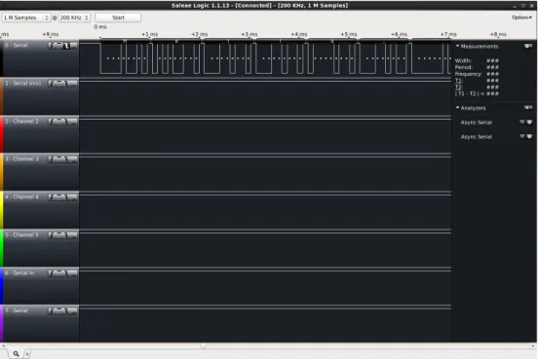Click the Frequency measurement label

pyautogui.click(x=469, y=74)
